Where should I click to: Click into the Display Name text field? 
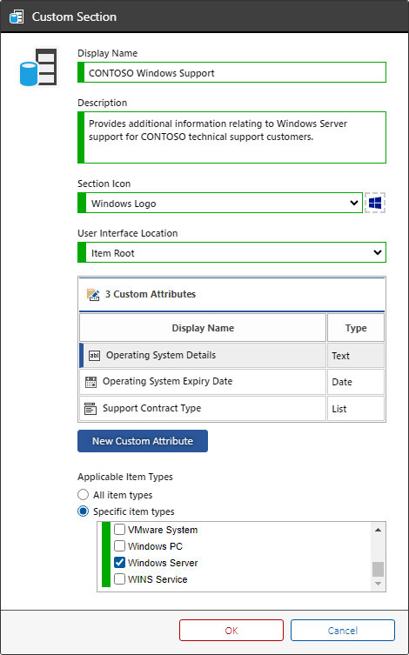[x=231, y=73]
